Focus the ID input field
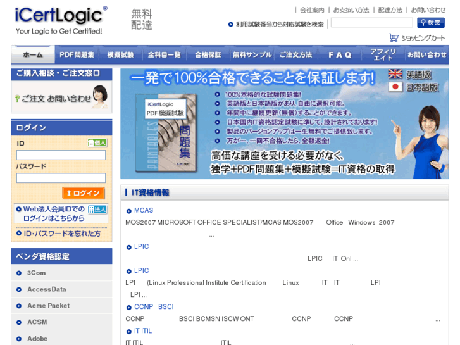The width and height of the screenshot is (460, 345). coord(61,155)
